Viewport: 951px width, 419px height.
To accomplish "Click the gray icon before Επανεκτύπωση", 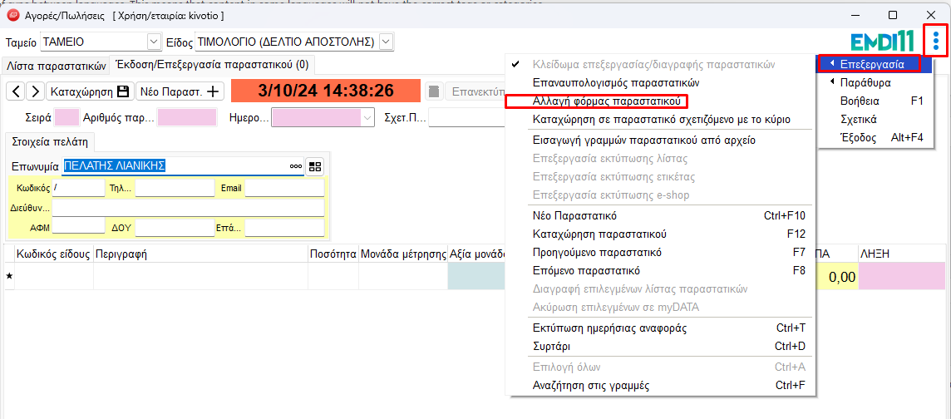I will [x=433, y=91].
